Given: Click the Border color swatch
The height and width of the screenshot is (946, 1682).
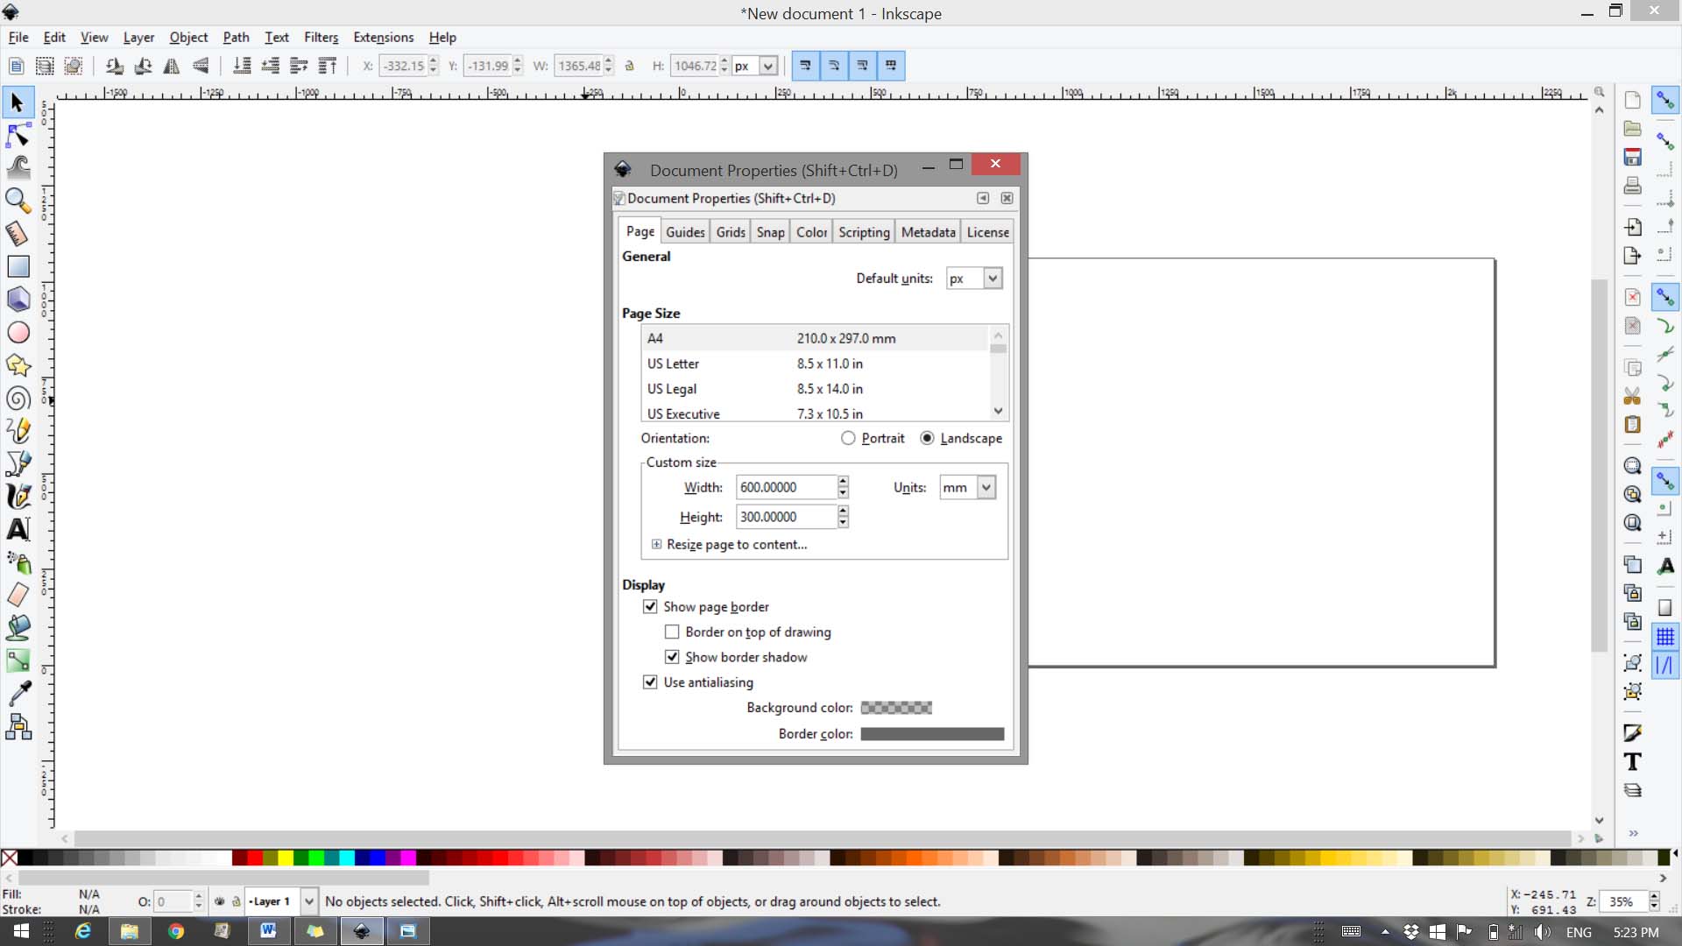Looking at the screenshot, I should [932, 734].
